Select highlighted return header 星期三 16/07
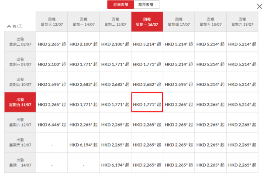The image size is (262, 174). [x=147, y=22]
